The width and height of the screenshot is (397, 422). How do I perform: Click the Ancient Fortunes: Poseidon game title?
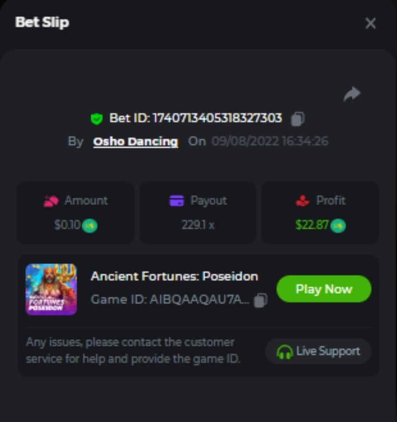pyautogui.click(x=174, y=276)
